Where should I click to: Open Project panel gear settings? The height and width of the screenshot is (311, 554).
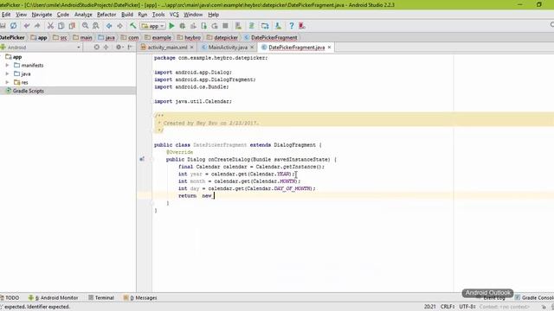119,47
